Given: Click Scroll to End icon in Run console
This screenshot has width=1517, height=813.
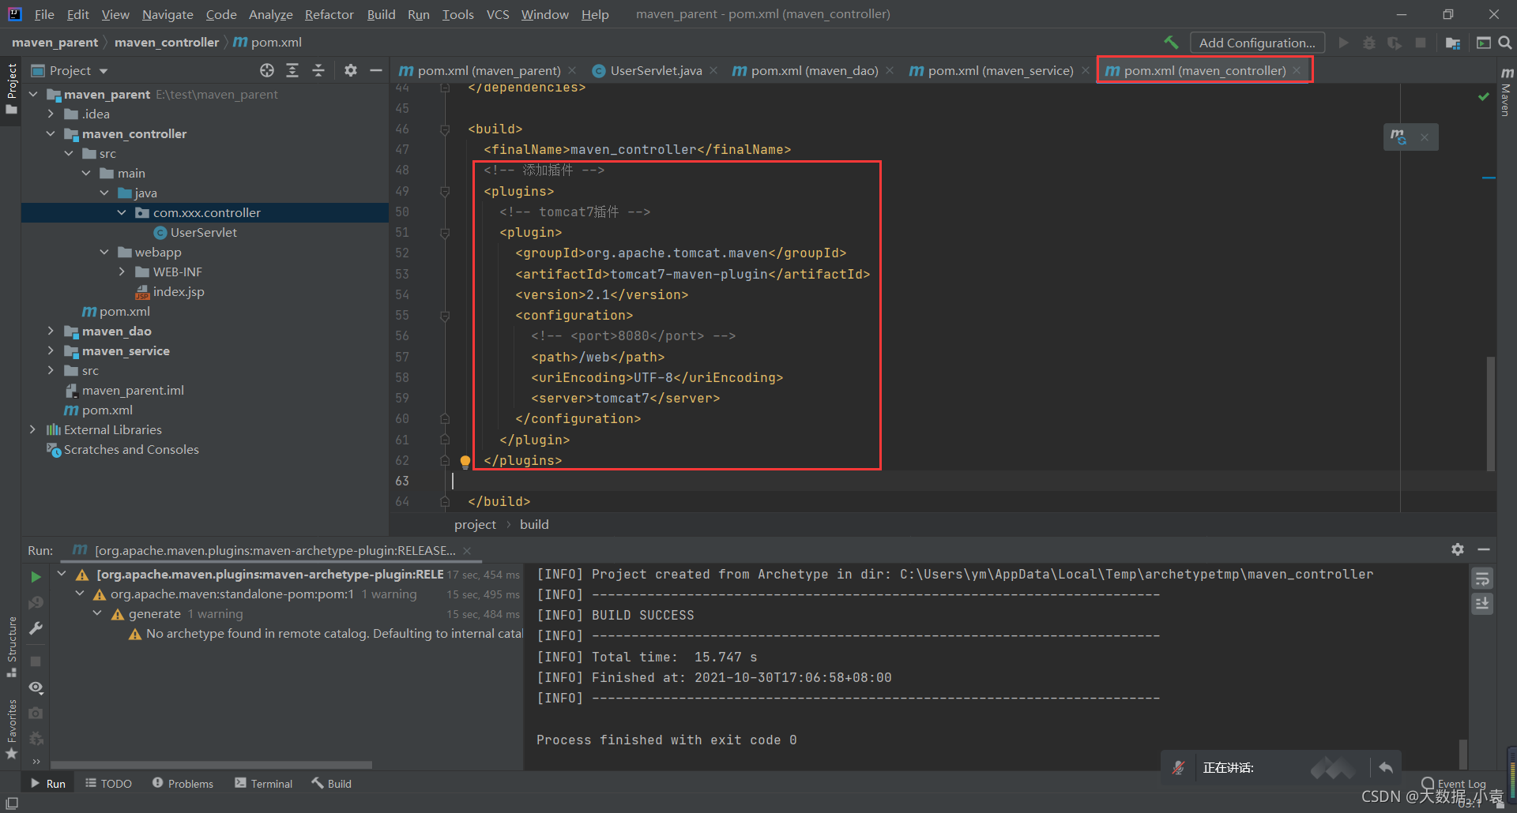Looking at the screenshot, I should [x=1482, y=604].
